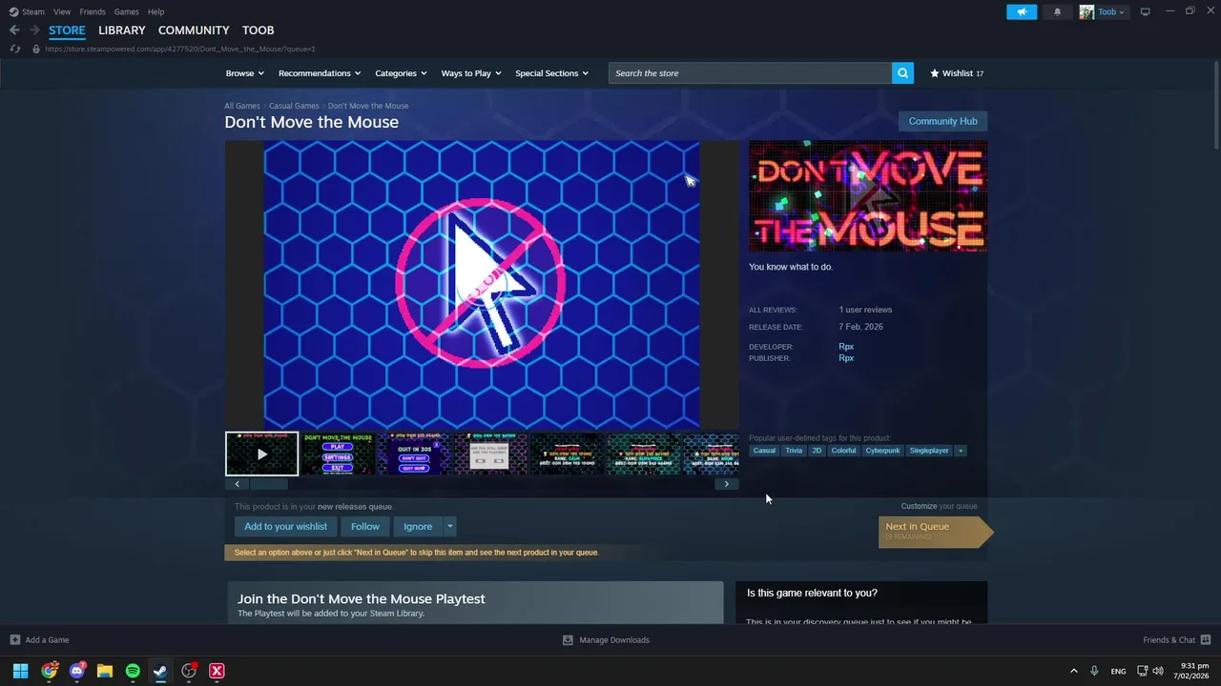Click Add to your wishlist button
The height and width of the screenshot is (686, 1221).
coord(285,526)
